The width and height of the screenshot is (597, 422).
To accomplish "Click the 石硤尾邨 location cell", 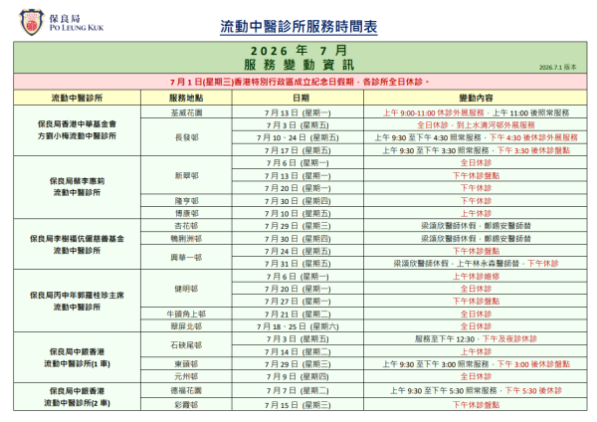I will point(186,345).
